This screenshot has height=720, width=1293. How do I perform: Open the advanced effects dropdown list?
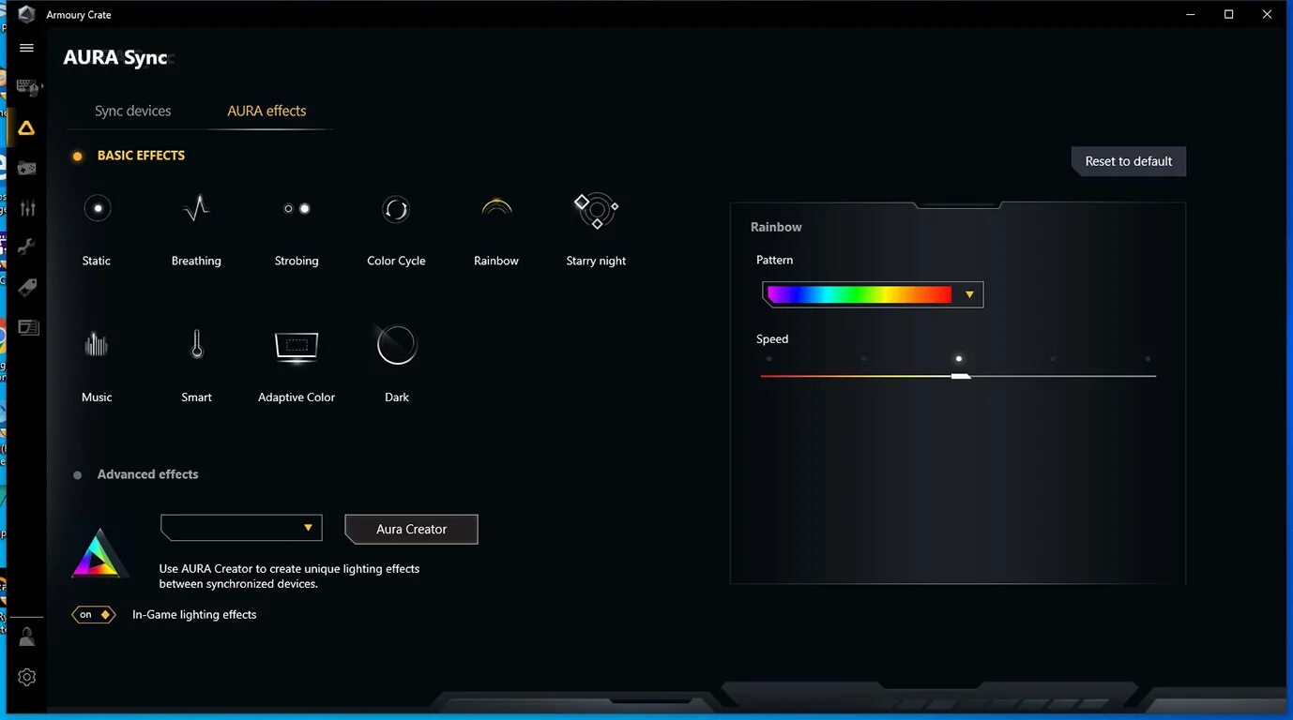point(241,528)
